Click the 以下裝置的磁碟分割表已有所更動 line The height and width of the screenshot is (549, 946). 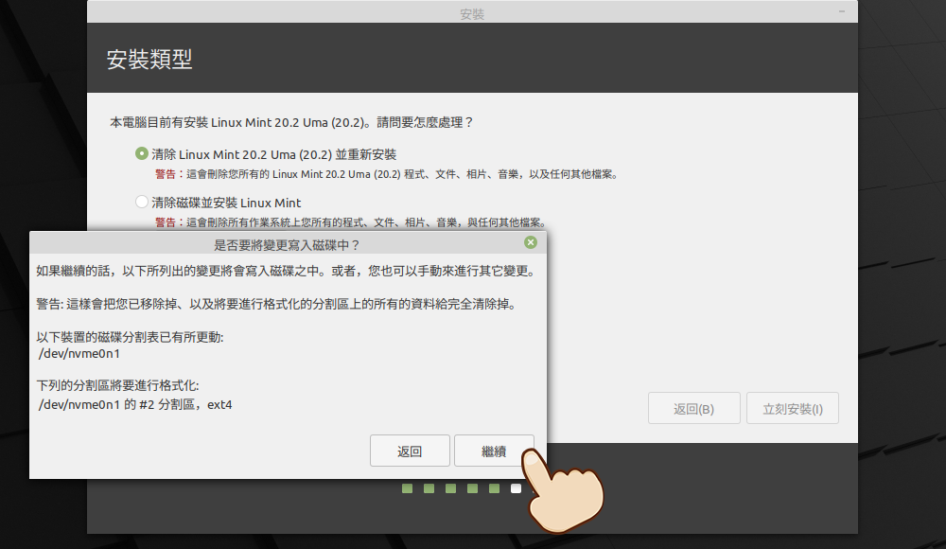(130, 337)
